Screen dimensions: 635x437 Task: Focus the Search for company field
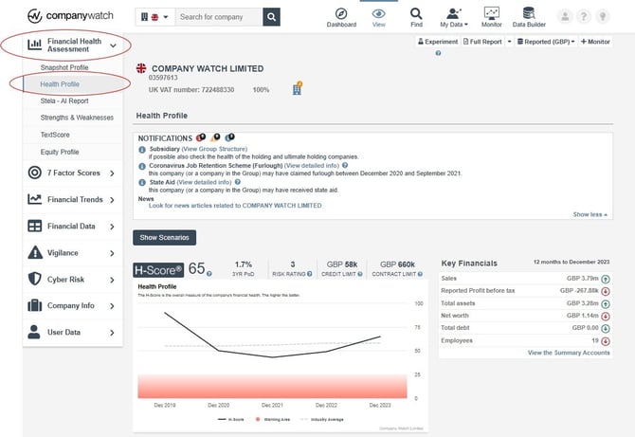(219, 17)
